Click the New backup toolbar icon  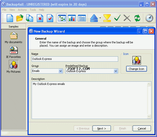pyautogui.click(x=10, y=18)
